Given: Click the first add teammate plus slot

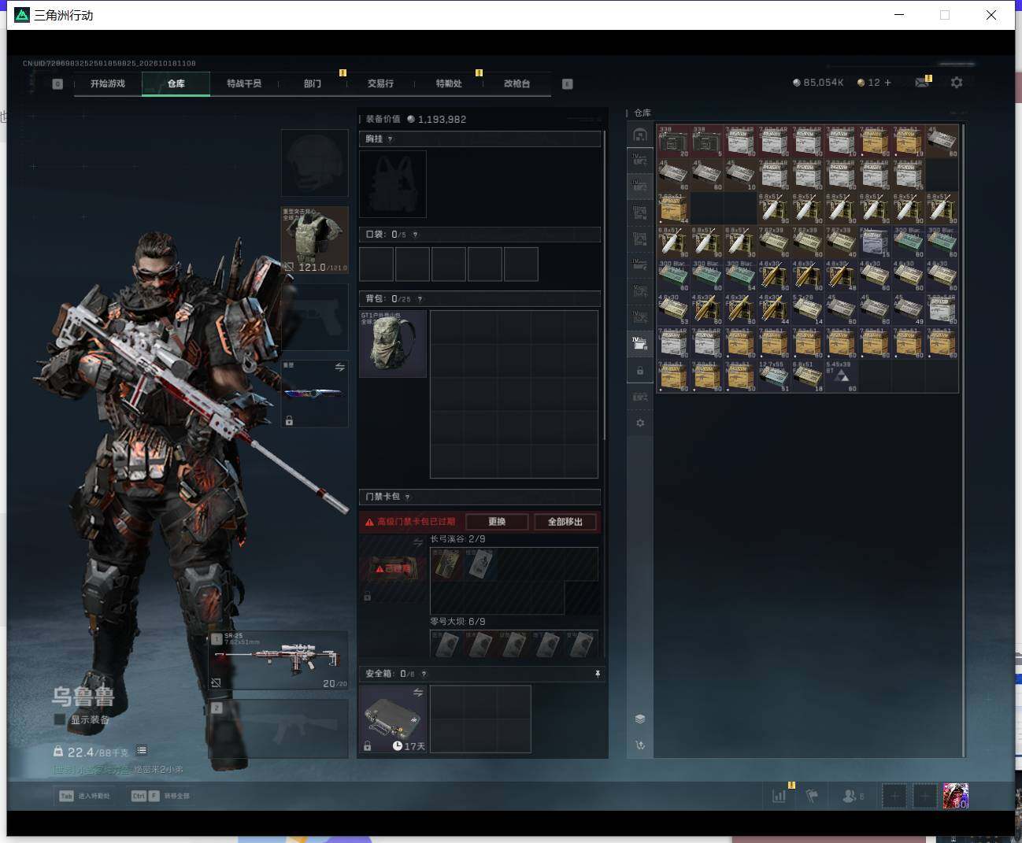Looking at the screenshot, I should (894, 796).
